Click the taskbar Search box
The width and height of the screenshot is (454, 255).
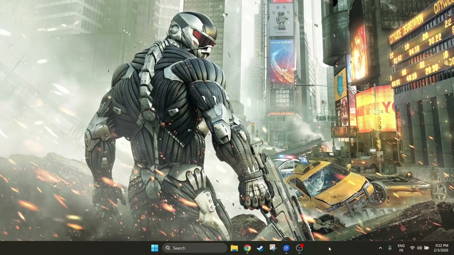194,248
